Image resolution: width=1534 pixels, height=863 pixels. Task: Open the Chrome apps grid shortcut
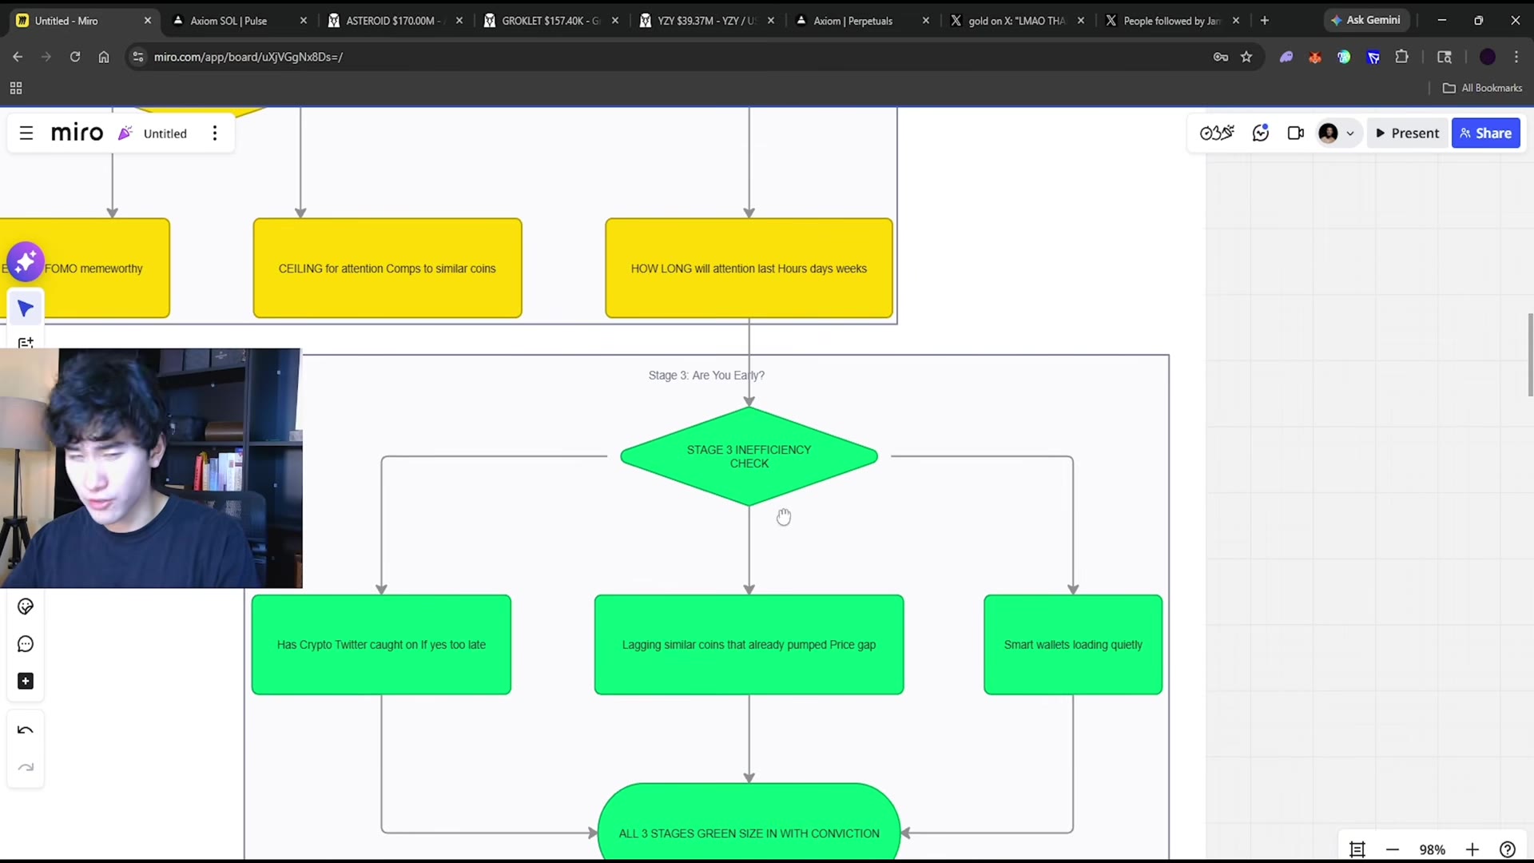(x=16, y=88)
